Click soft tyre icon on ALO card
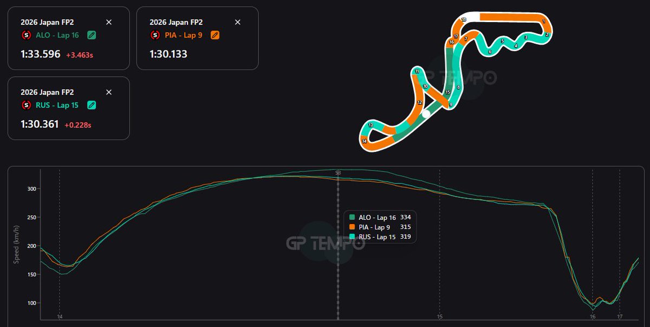 pyautogui.click(x=26, y=35)
